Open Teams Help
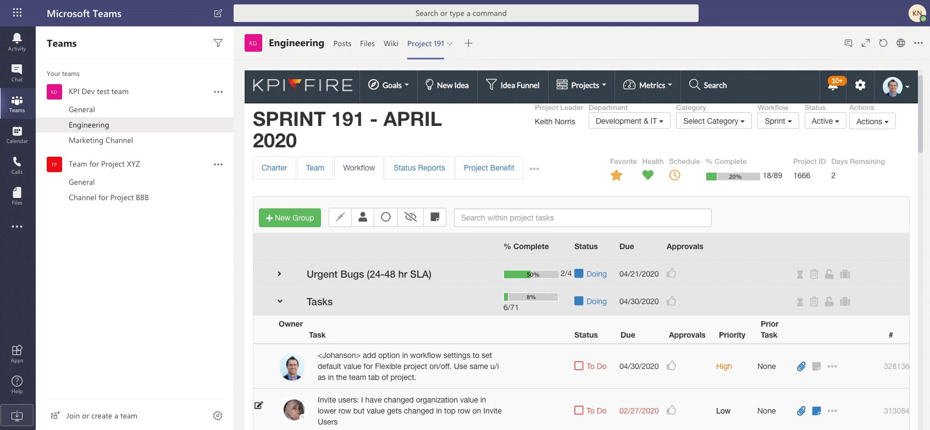This screenshot has width=930, height=430. point(17,384)
